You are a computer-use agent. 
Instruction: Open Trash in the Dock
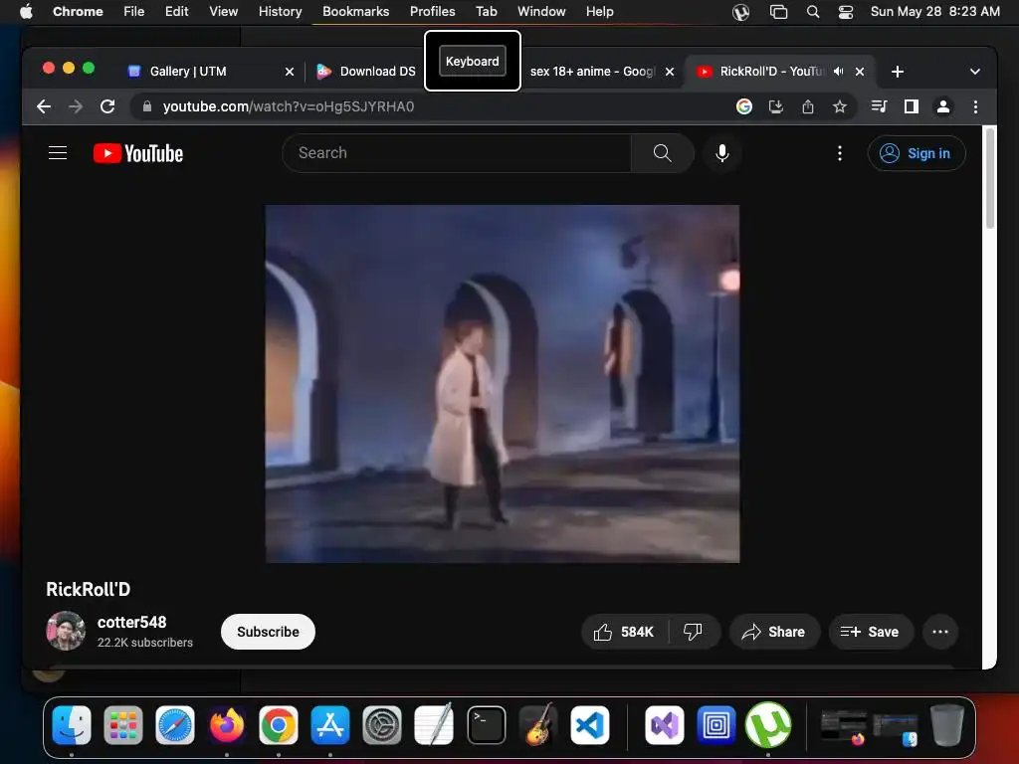tap(947, 724)
